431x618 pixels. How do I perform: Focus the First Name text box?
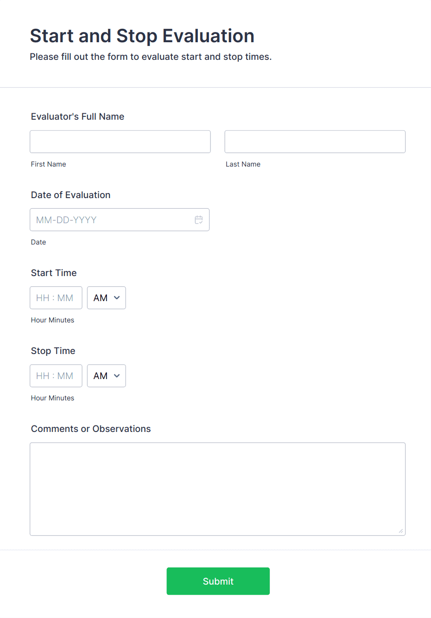coord(120,142)
